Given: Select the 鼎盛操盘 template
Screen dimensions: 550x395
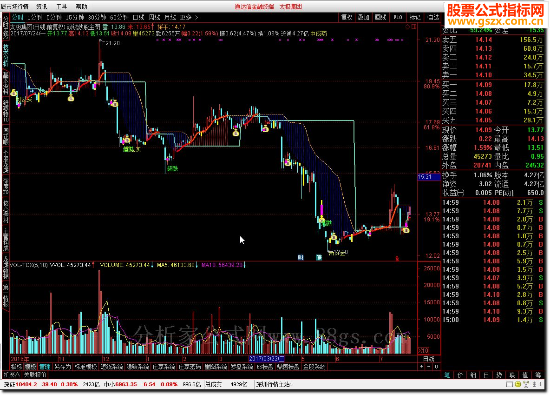Looking at the screenshot, I should click(x=288, y=367).
